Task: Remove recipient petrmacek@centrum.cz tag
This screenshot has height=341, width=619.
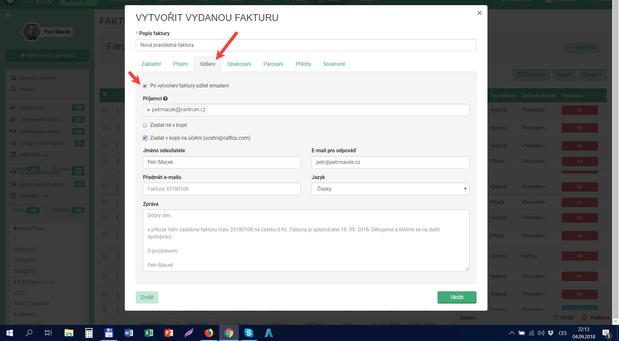Action: 148,110
